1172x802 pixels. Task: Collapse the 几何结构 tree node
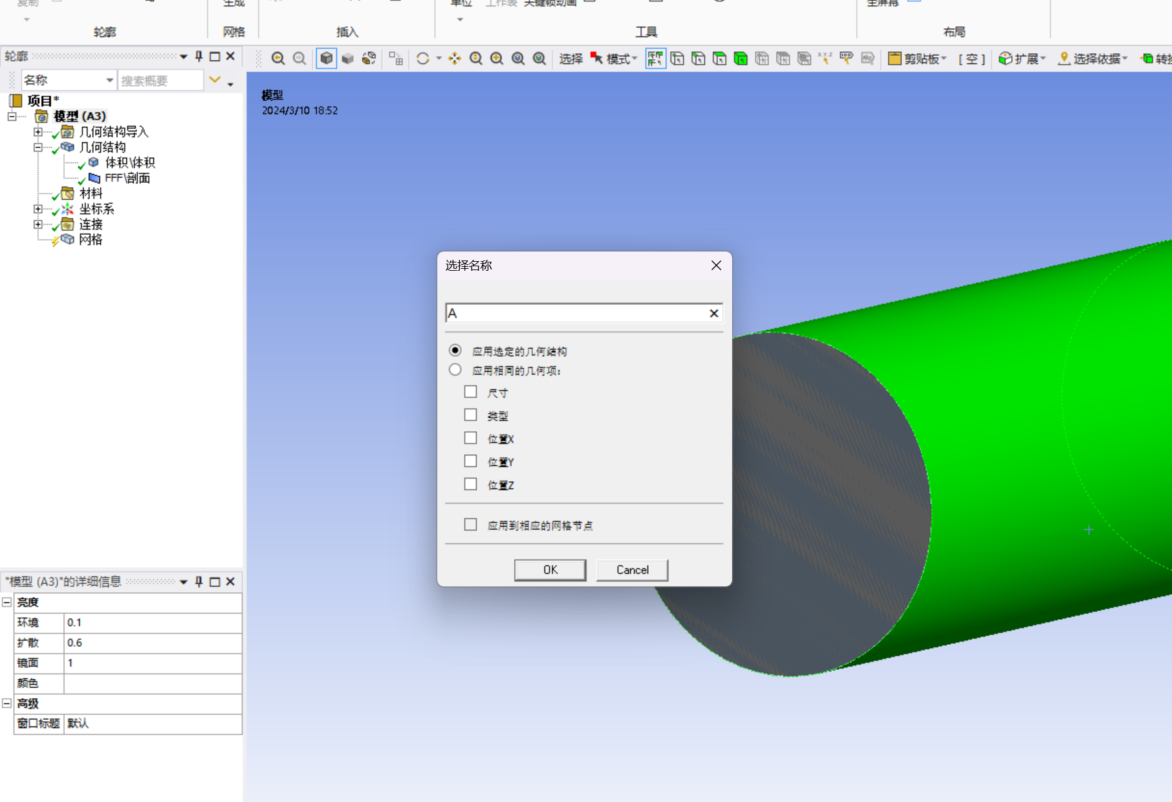(x=38, y=148)
